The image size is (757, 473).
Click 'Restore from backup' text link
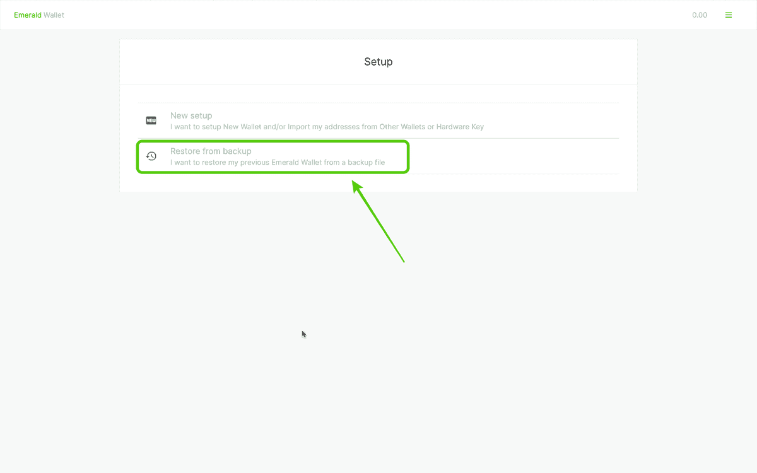coord(211,151)
